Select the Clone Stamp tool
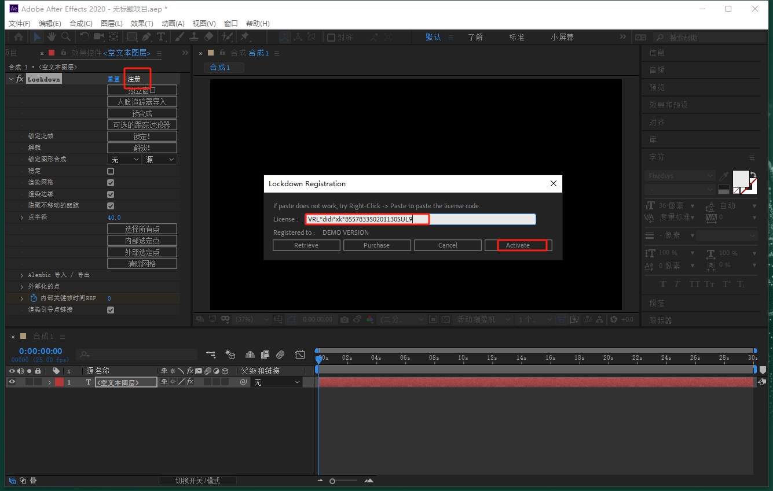 click(x=194, y=36)
